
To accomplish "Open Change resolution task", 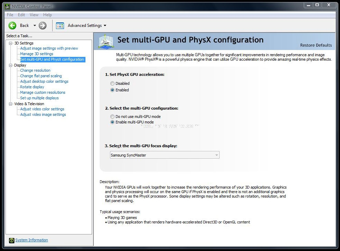I will point(35,70).
